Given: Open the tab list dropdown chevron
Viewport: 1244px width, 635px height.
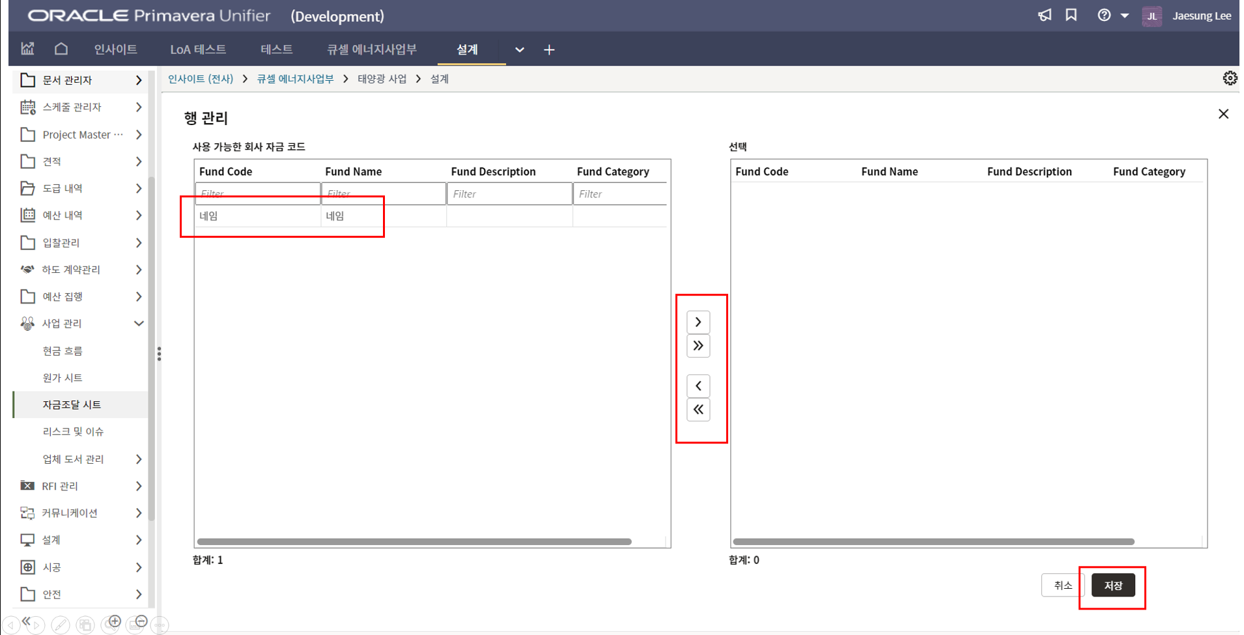Looking at the screenshot, I should [519, 50].
